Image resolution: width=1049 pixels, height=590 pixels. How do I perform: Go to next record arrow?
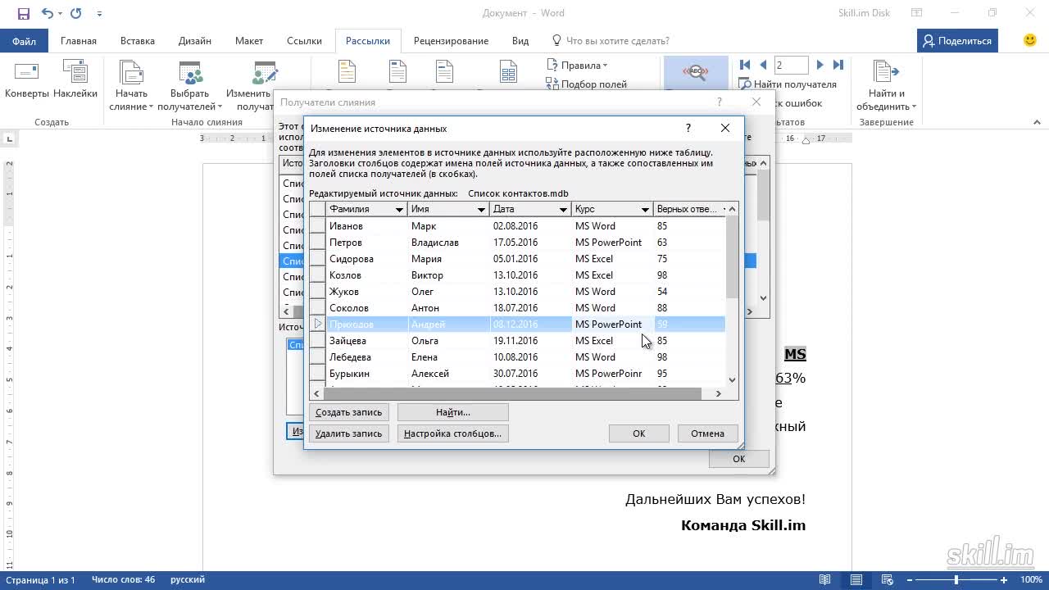point(820,65)
